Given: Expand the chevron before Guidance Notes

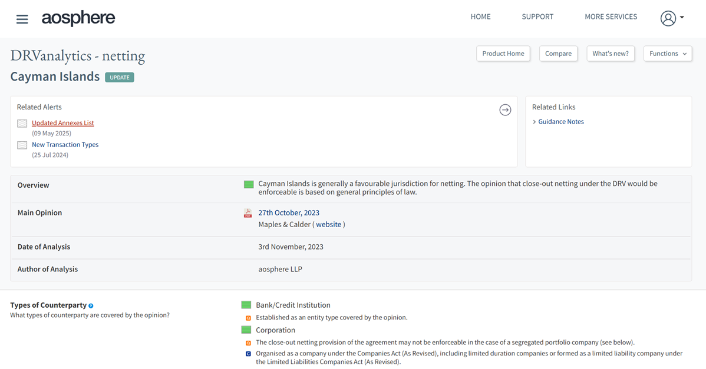Looking at the screenshot, I should 535,122.
